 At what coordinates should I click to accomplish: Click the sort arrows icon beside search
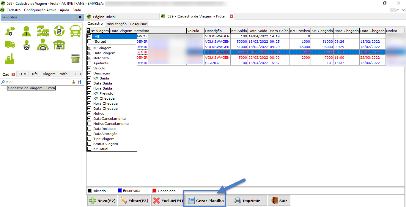[80, 82]
